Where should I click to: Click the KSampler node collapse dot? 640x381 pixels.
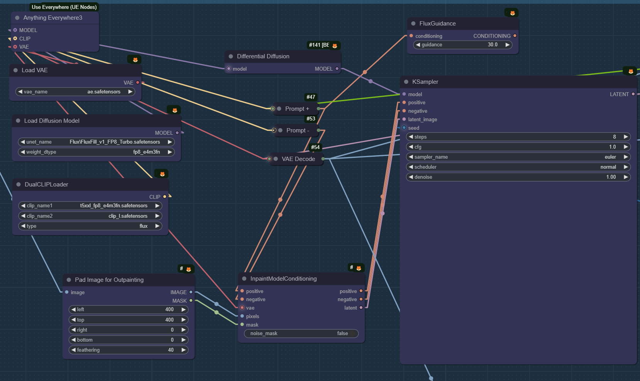(x=406, y=82)
